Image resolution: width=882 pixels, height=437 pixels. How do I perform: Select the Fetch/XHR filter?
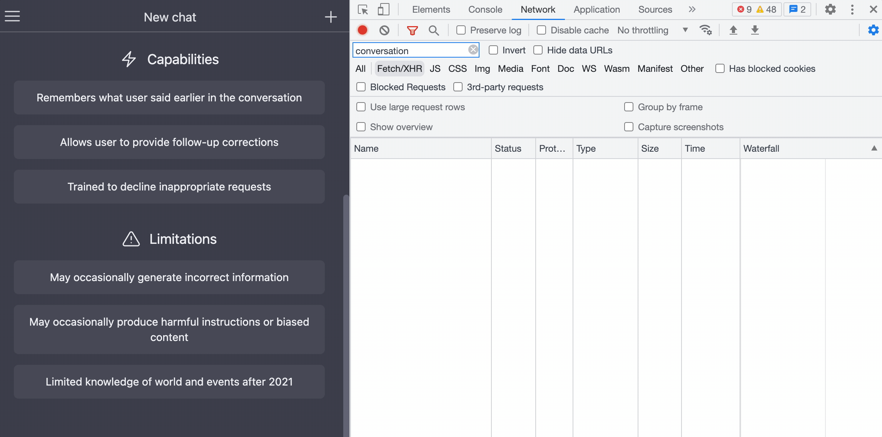399,69
